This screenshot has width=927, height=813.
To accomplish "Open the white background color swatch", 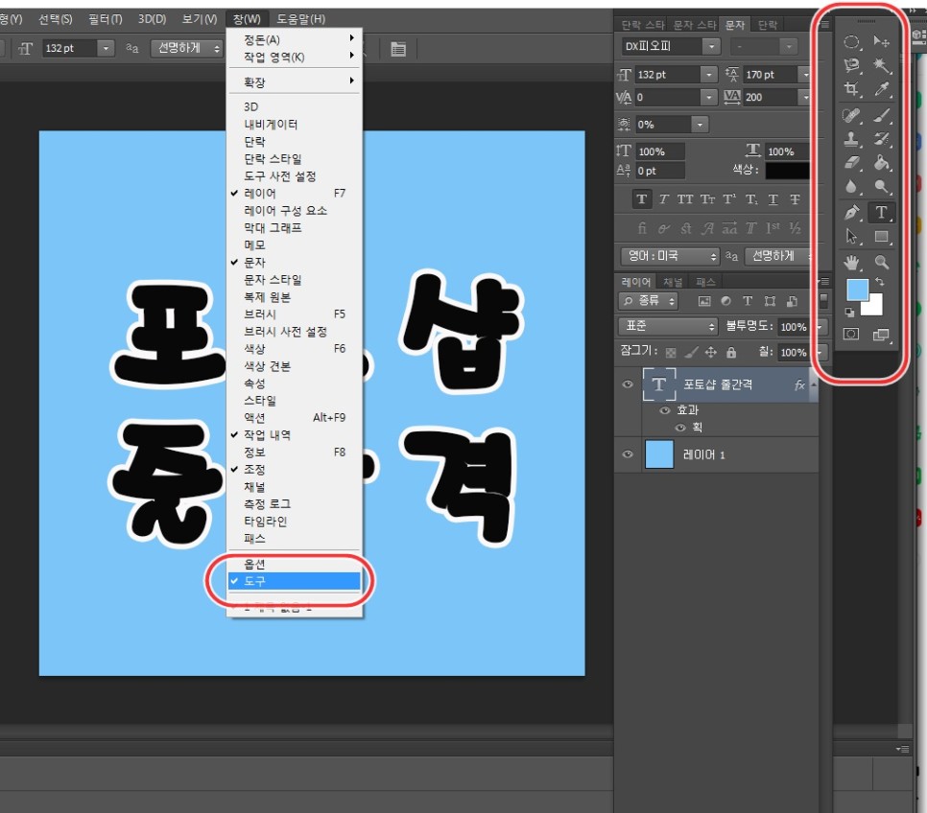I will (874, 307).
